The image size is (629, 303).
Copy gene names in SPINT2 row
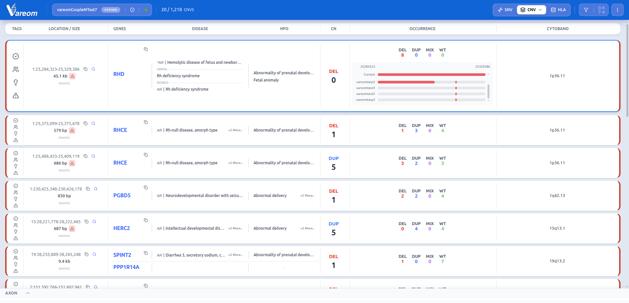pyautogui.click(x=146, y=253)
